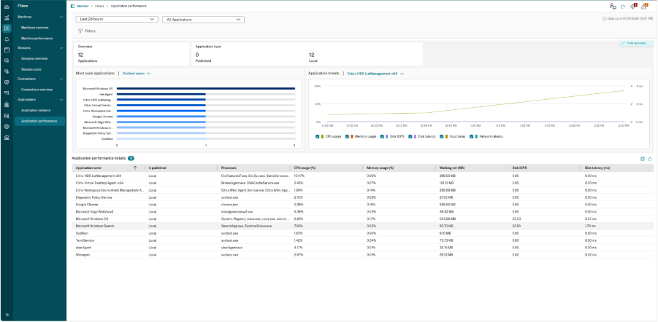Viewport: 658px width, 322px height.
Task: Collapse the Connections section chevron
Action: coord(61,79)
